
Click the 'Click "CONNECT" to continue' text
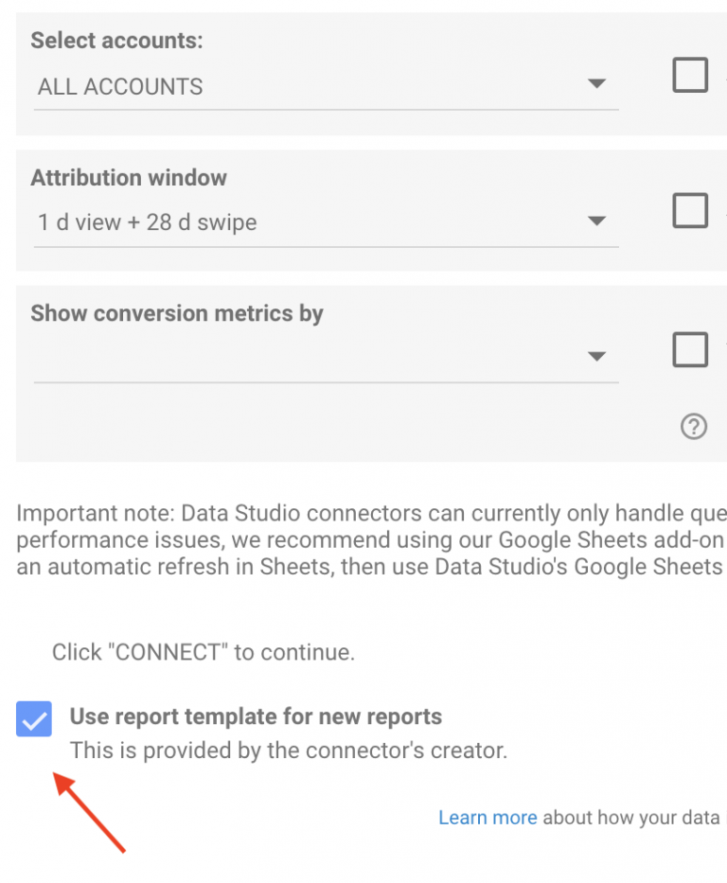(203, 652)
